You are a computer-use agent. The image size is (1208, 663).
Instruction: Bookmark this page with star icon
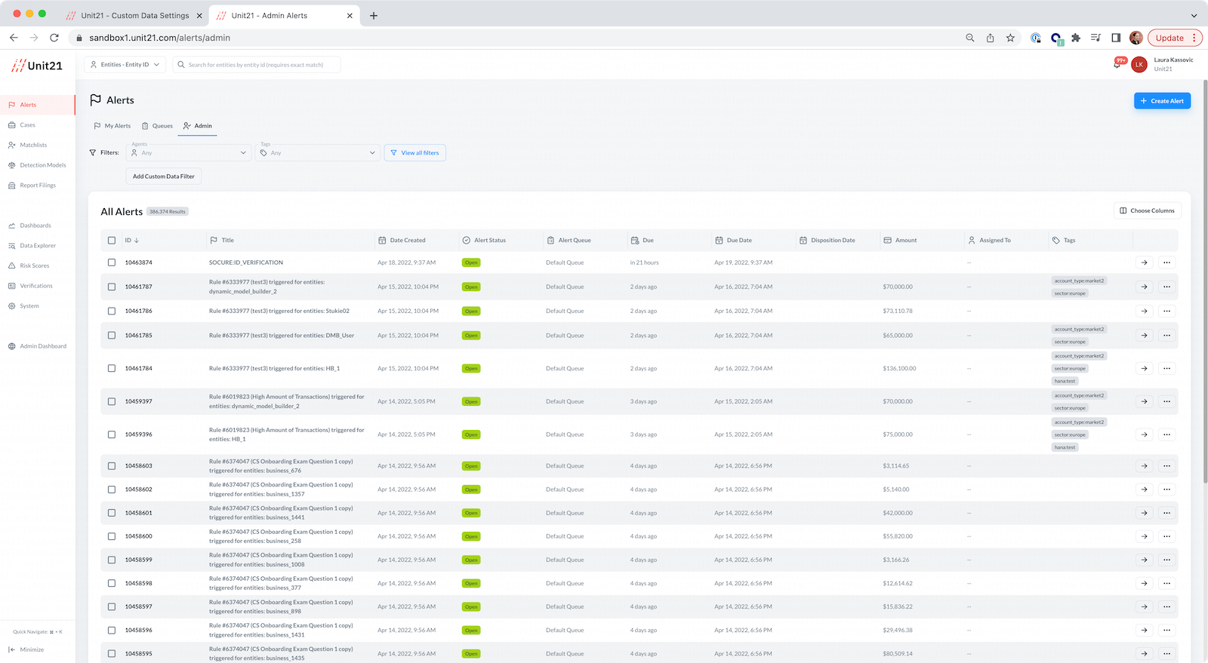tap(1010, 38)
